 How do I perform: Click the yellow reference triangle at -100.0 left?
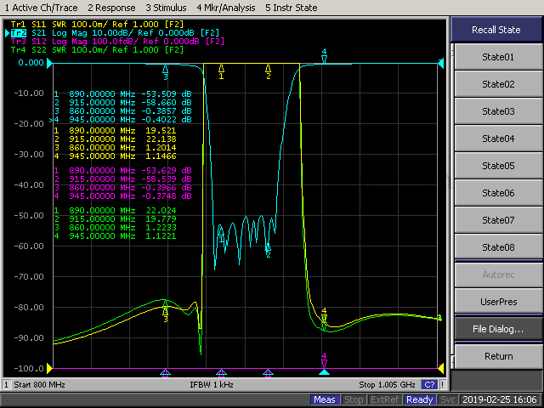pos(49,368)
